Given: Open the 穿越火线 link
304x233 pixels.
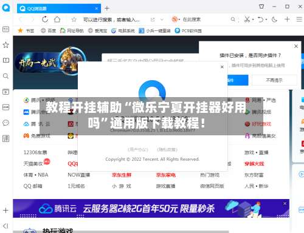Looking at the screenshot, I should click(254, 164).
